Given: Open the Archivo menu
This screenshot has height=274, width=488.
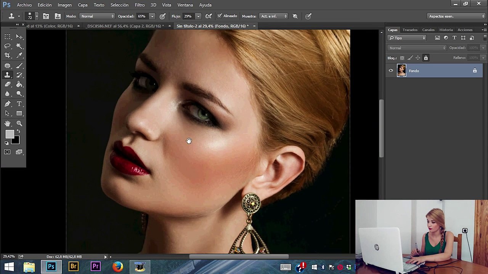Looking at the screenshot, I should [x=24, y=5].
